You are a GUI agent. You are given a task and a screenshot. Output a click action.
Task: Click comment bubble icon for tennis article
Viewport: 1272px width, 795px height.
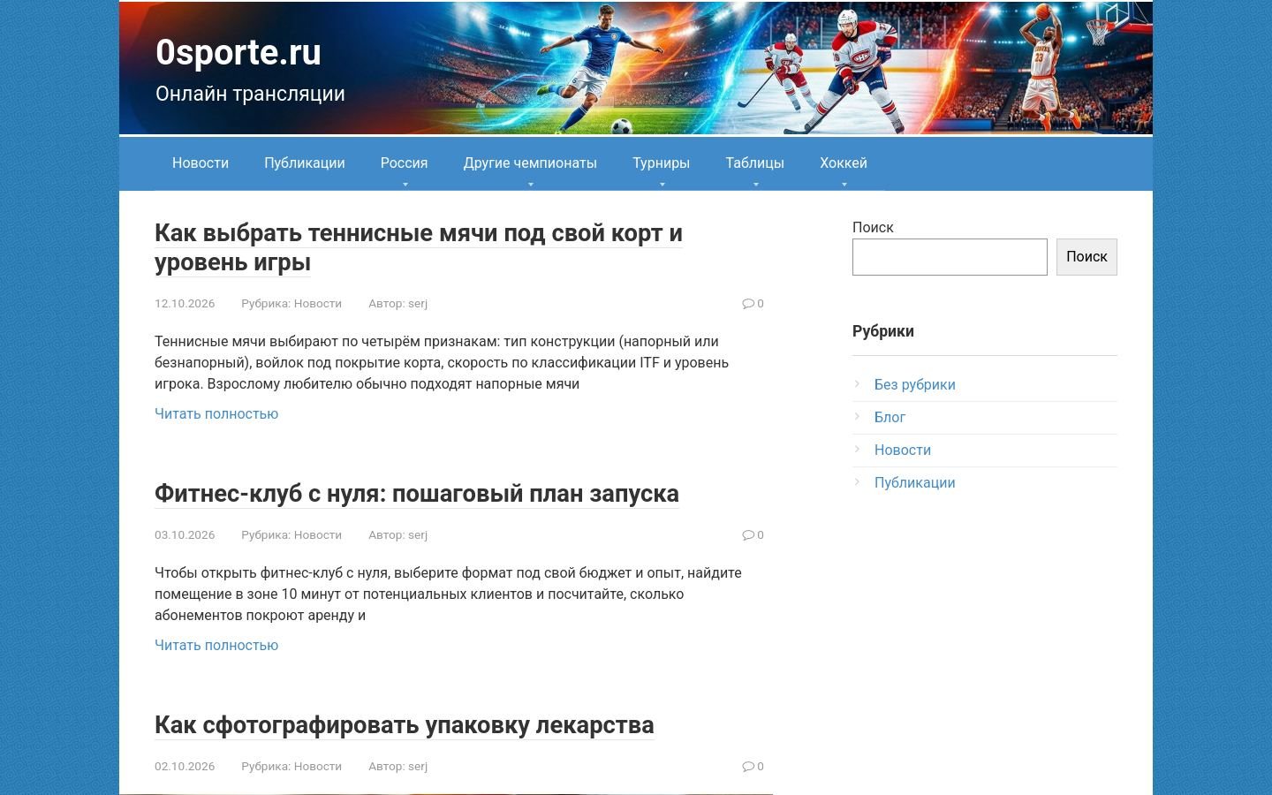click(748, 303)
